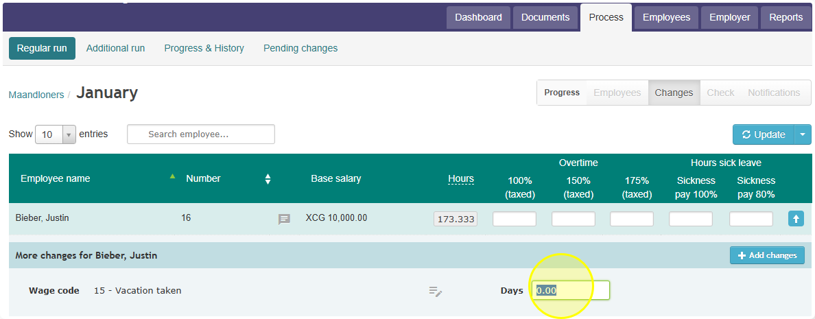Collapse Bieber, Justin row with up-arrow button
This screenshot has height=319, width=815.
tap(796, 219)
